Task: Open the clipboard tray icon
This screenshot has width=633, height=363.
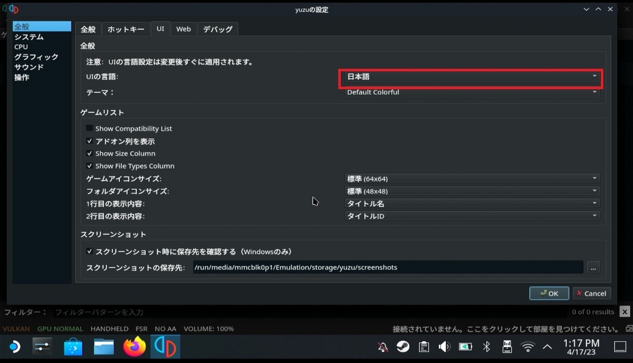Action: [x=424, y=347]
